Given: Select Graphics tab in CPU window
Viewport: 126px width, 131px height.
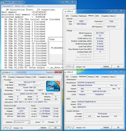Looking at the screenshot, I should pos(43,77).
